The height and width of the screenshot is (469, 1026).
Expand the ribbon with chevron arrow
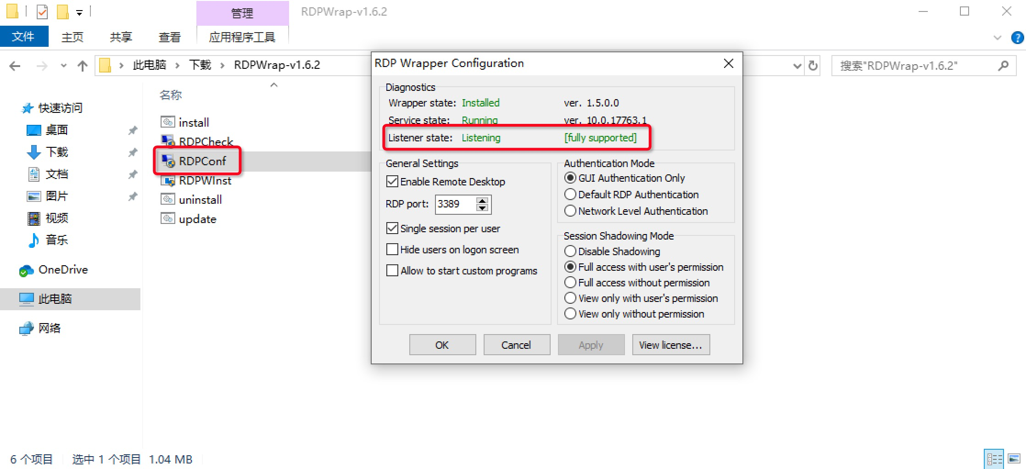[997, 38]
